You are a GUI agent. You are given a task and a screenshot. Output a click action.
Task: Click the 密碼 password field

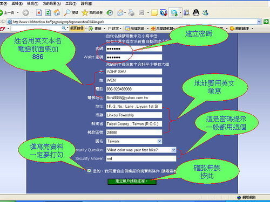134,48
